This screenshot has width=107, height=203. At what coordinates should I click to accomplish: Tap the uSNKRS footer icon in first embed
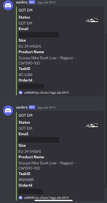point(21,93)
